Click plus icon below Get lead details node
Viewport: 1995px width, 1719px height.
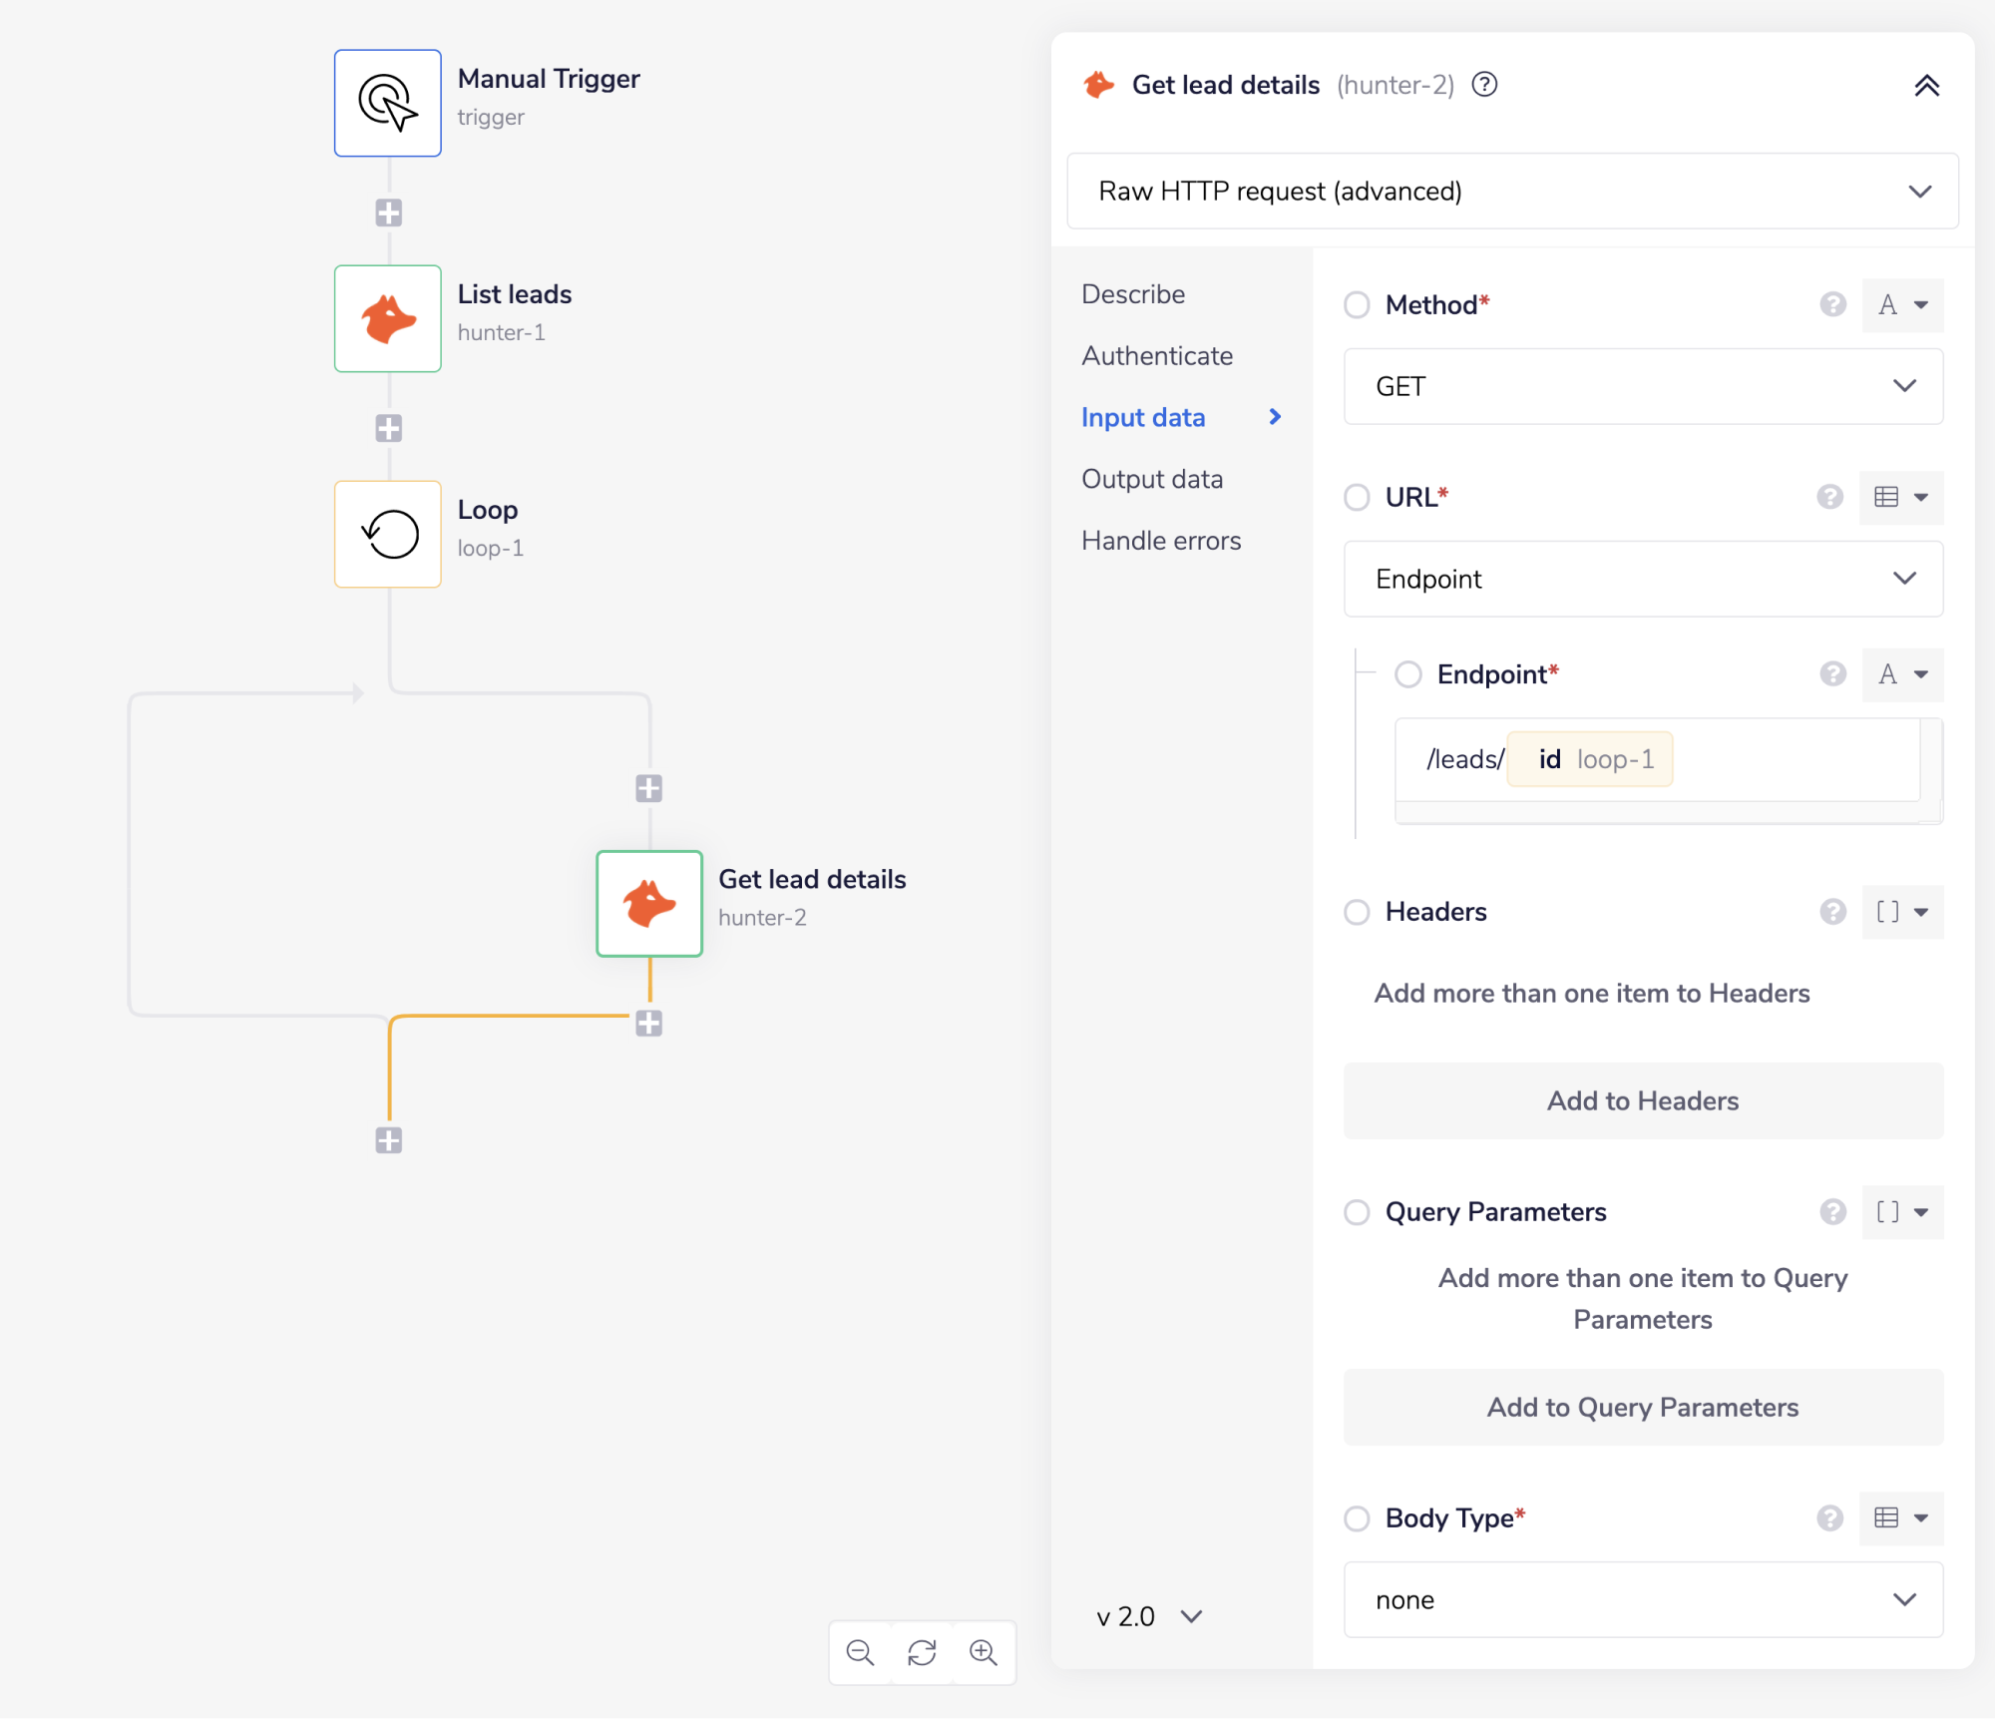(x=648, y=1023)
